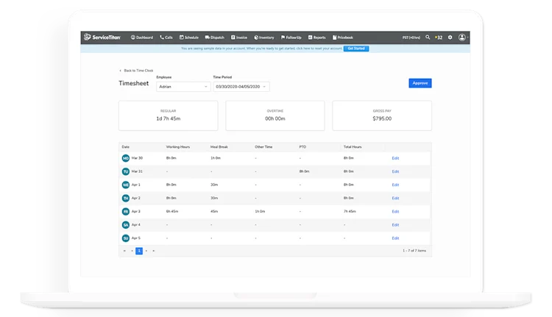Open the Pricebook section
The image size is (552, 317).
tap(342, 38)
